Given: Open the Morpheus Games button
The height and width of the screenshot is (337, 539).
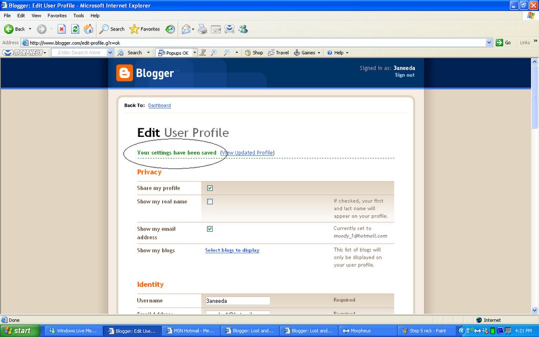Looking at the screenshot, I should pos(305,53).
